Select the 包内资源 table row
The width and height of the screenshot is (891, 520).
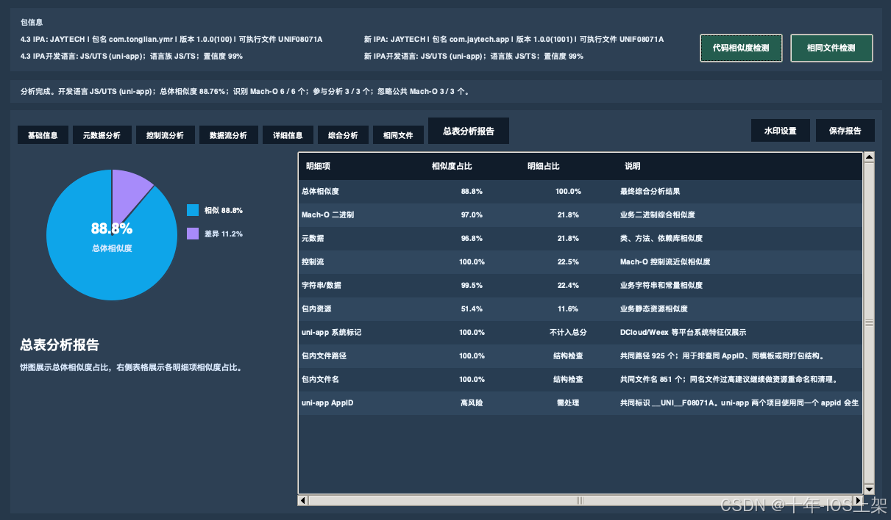580,308
